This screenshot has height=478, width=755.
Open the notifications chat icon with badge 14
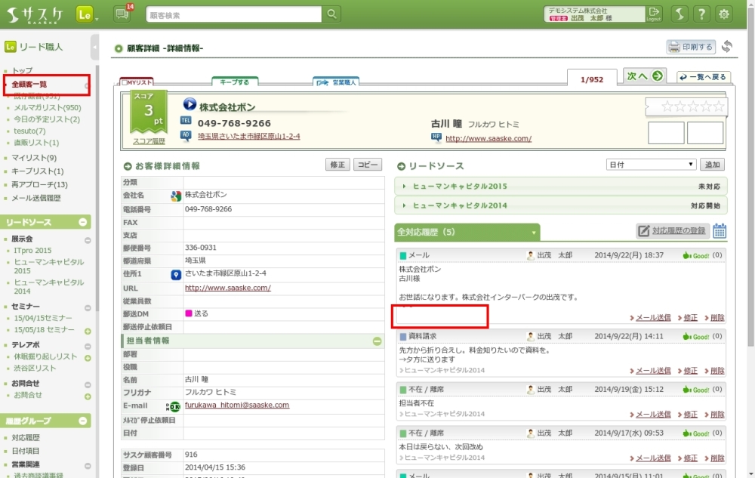122,14
